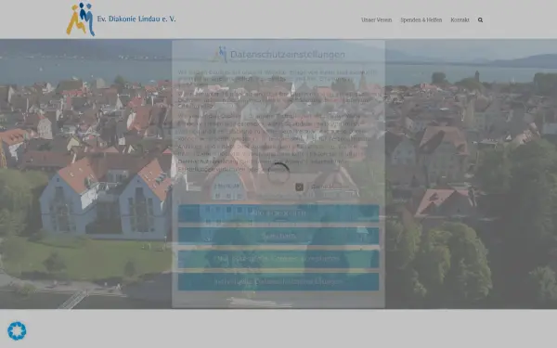Click the Datenschutzeinstellungen dialog heading

click(288, 55)
